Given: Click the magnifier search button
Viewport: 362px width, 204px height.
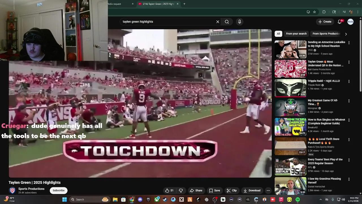Looking at the screenshot, I should (x=227, y=22).
